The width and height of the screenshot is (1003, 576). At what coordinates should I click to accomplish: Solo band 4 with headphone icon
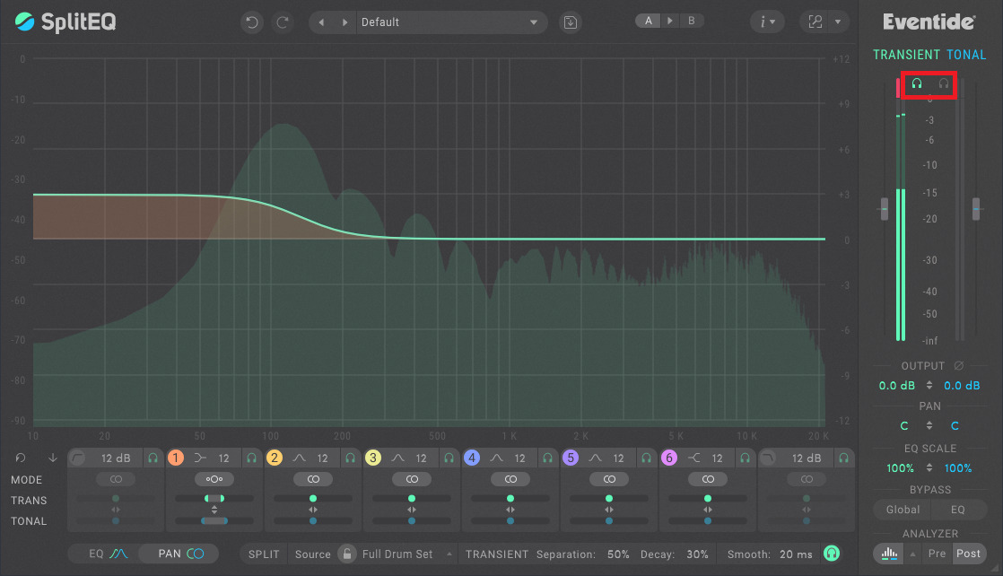tap(547, 458)
